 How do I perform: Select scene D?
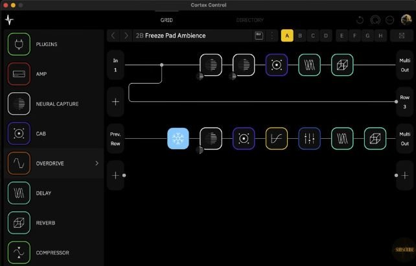tap(326, 36)
